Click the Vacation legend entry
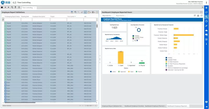This screenshot has height=109, width=209. click(x=169, y=66)
